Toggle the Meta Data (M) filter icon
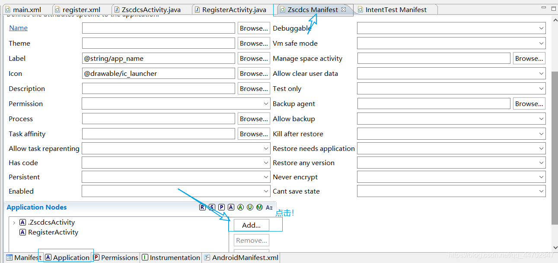This screenshot has height=263, width=558. 259,207
